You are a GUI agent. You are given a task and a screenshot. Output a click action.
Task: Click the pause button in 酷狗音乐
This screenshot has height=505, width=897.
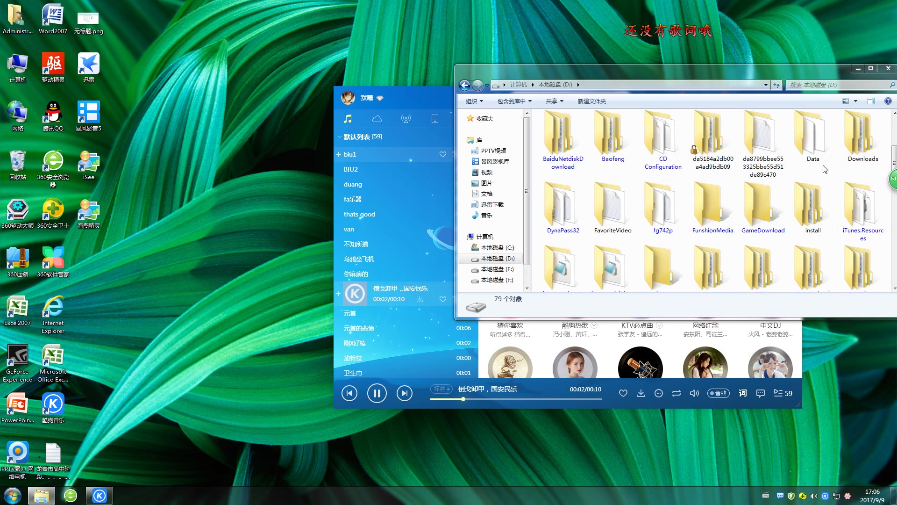pyautogui.click(x=377, y=393)
